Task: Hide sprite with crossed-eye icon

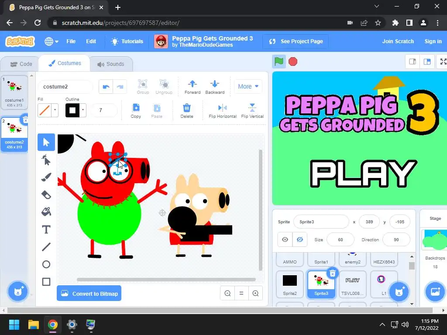Action: 299,239
